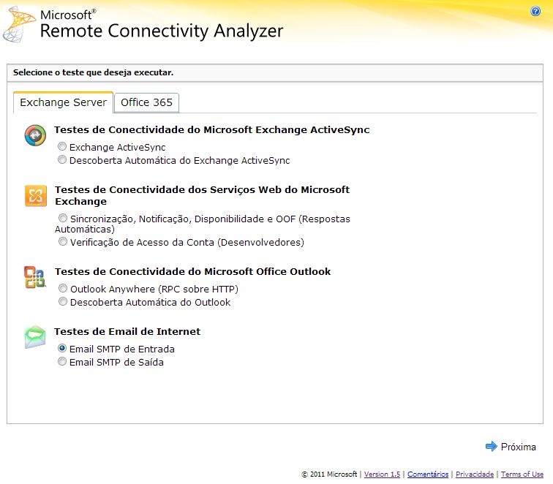Viewport: 553px width, 484px height.
Task: Choose Sincronização, Notificação, Disponibilidade e OOF test
Action: click(x=63, y=219)
